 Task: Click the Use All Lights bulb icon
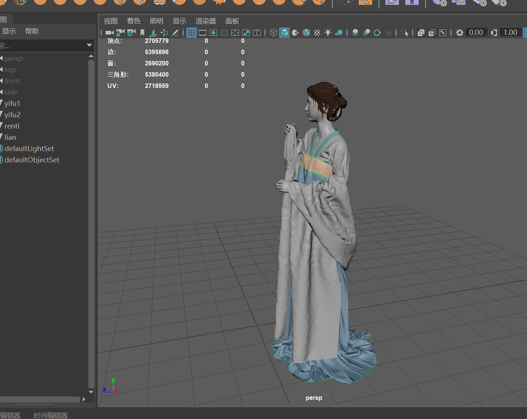pos(328,33)
